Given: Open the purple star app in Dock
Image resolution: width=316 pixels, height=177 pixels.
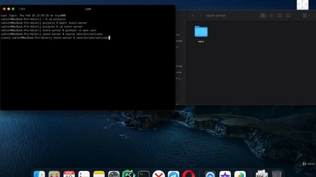Looking at the screenshot, I should point(225,174).
